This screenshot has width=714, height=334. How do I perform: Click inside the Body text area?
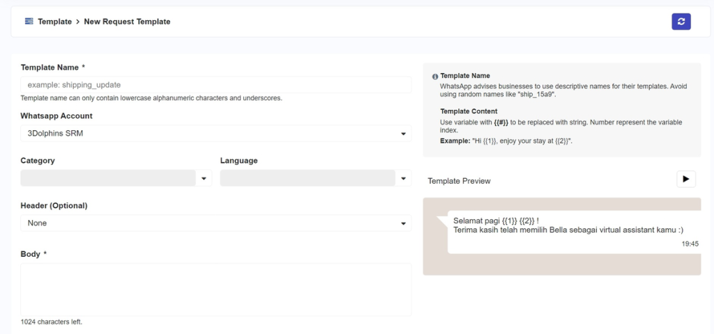215,289
